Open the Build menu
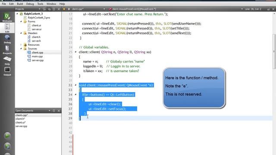 pyautogui.click(x=20, y=4)
